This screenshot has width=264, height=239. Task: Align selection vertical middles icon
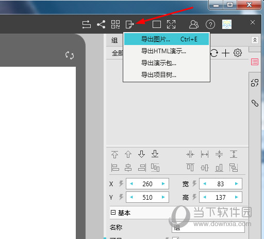click(x=205, y=168)
